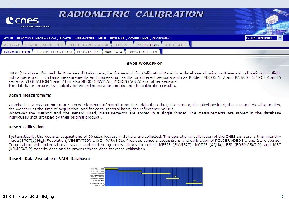Go to HOME link
The height and width of the screenshot is (200, 289).
pos(8,38)
